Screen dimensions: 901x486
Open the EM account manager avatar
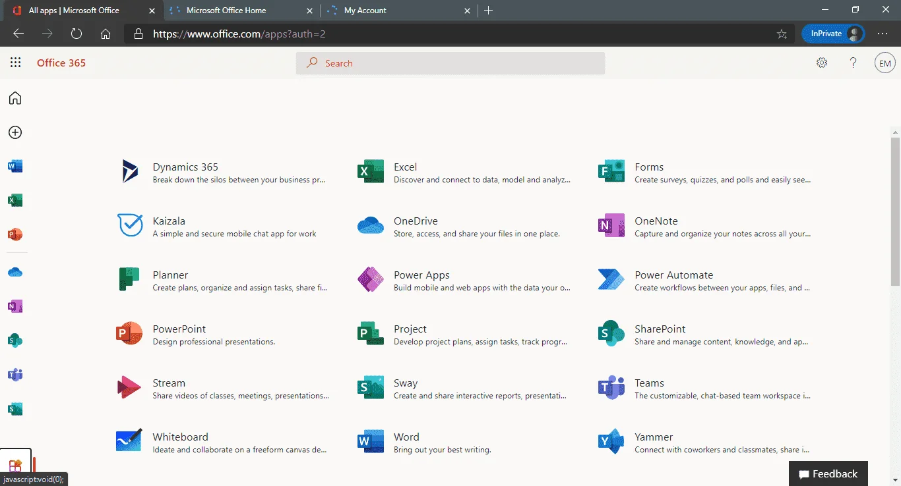pos(885,63)
